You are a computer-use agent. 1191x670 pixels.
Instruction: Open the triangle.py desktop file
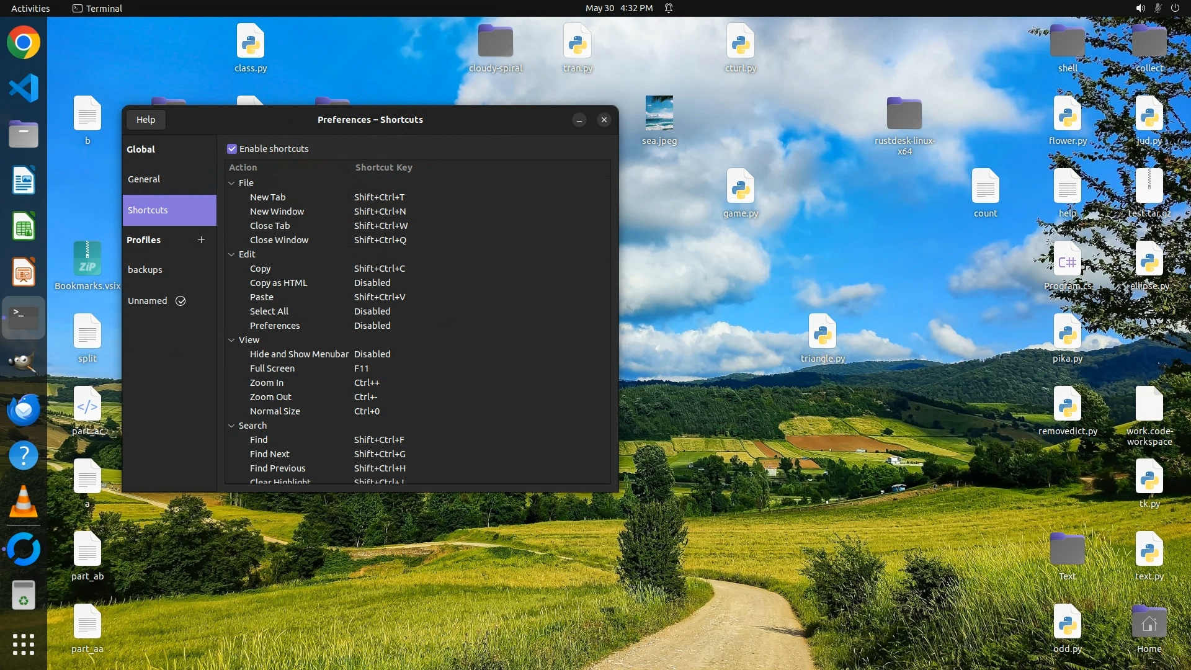[822, 331]
